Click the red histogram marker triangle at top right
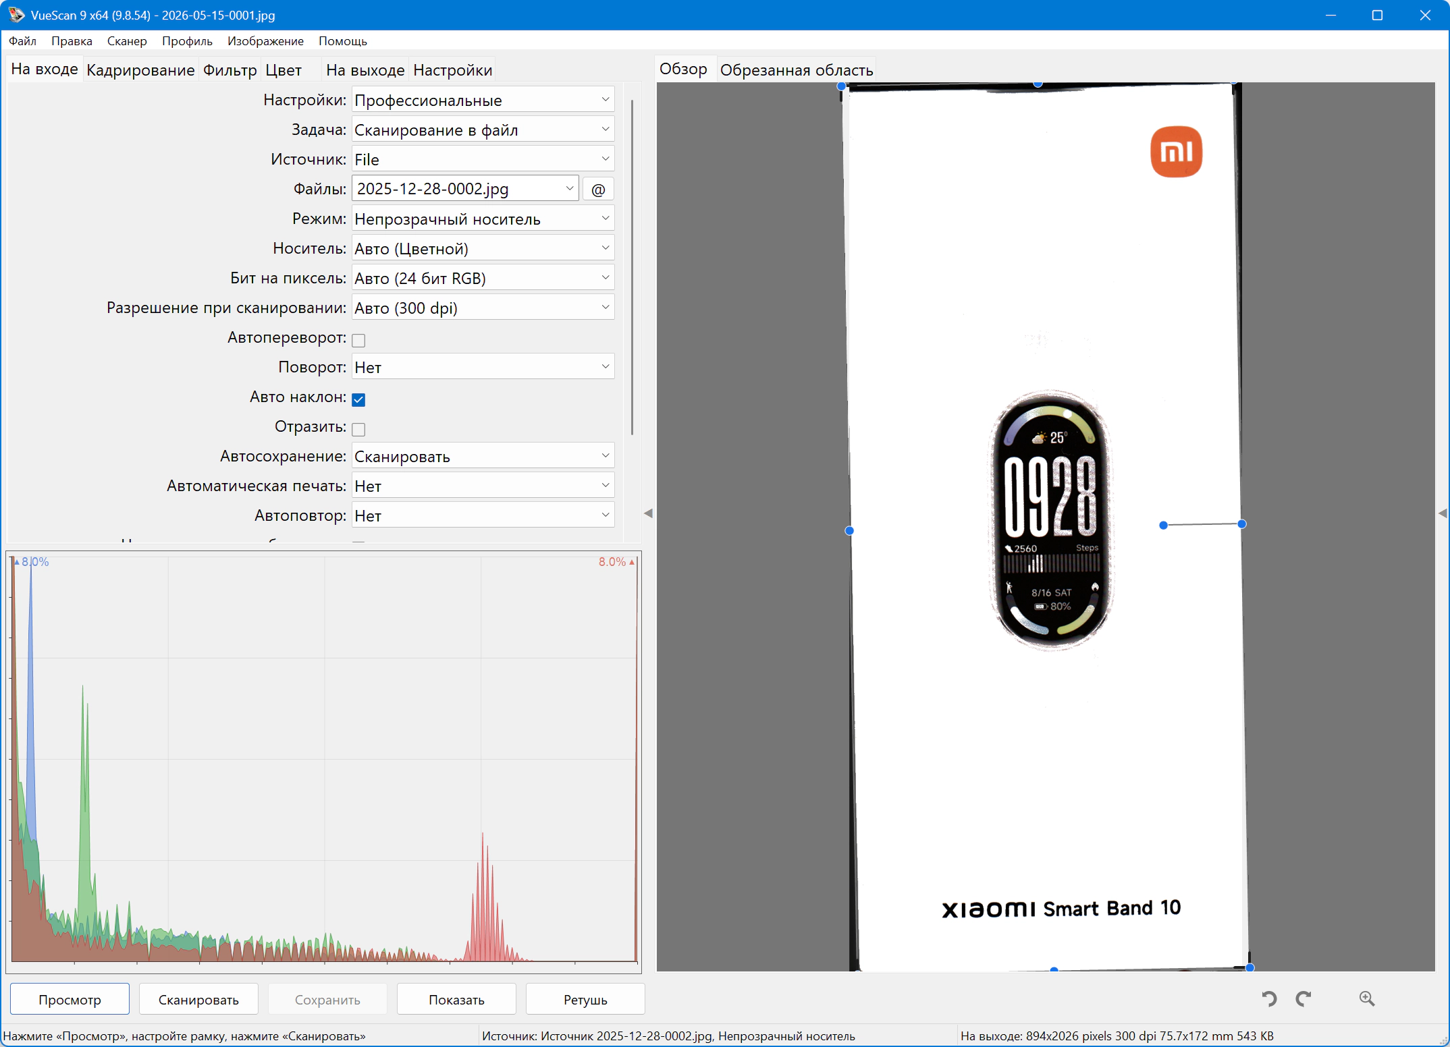 632,562
